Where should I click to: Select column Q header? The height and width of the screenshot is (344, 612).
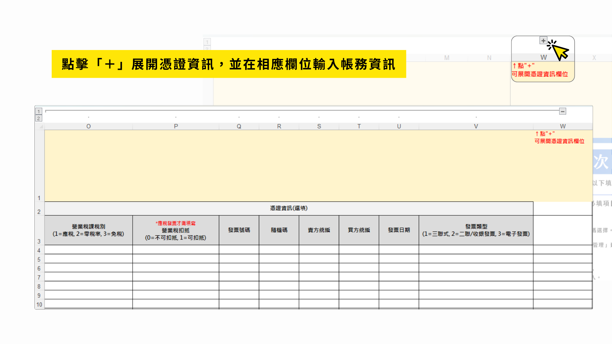[239, 126]
